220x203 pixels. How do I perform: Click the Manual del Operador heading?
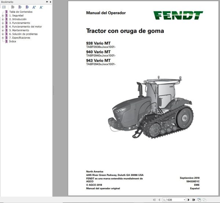tap(106, 13)
